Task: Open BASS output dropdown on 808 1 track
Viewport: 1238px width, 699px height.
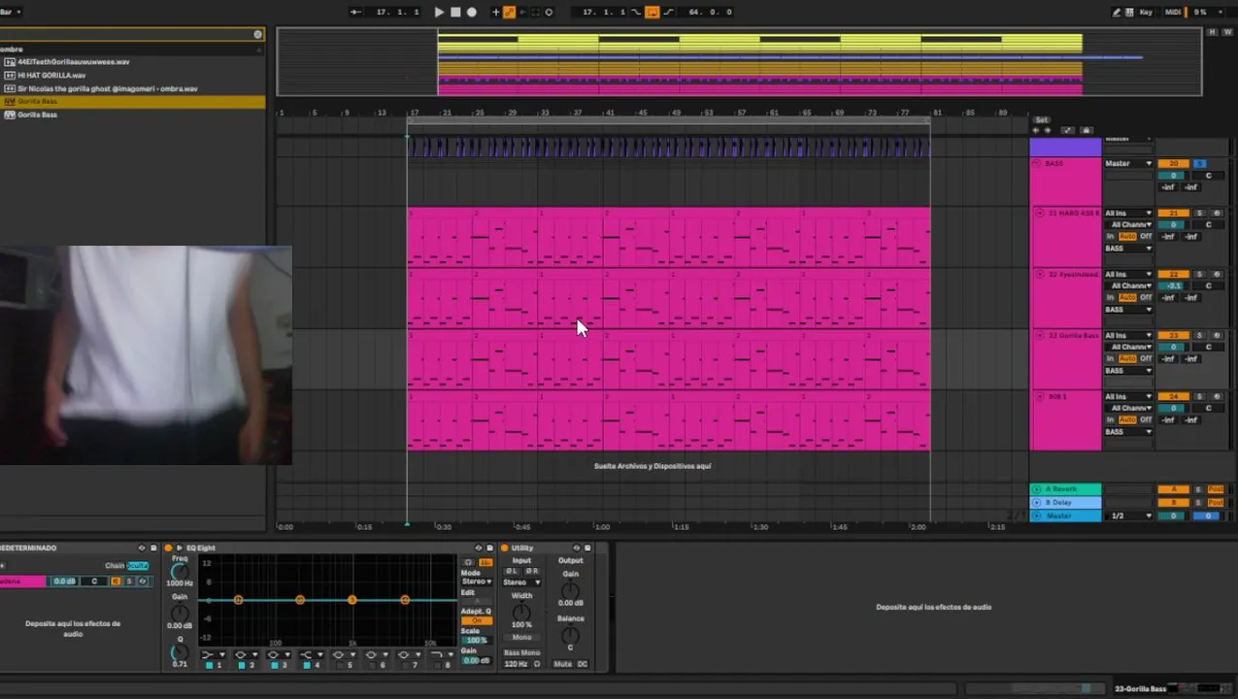Action: click(x=1128, y=431)
